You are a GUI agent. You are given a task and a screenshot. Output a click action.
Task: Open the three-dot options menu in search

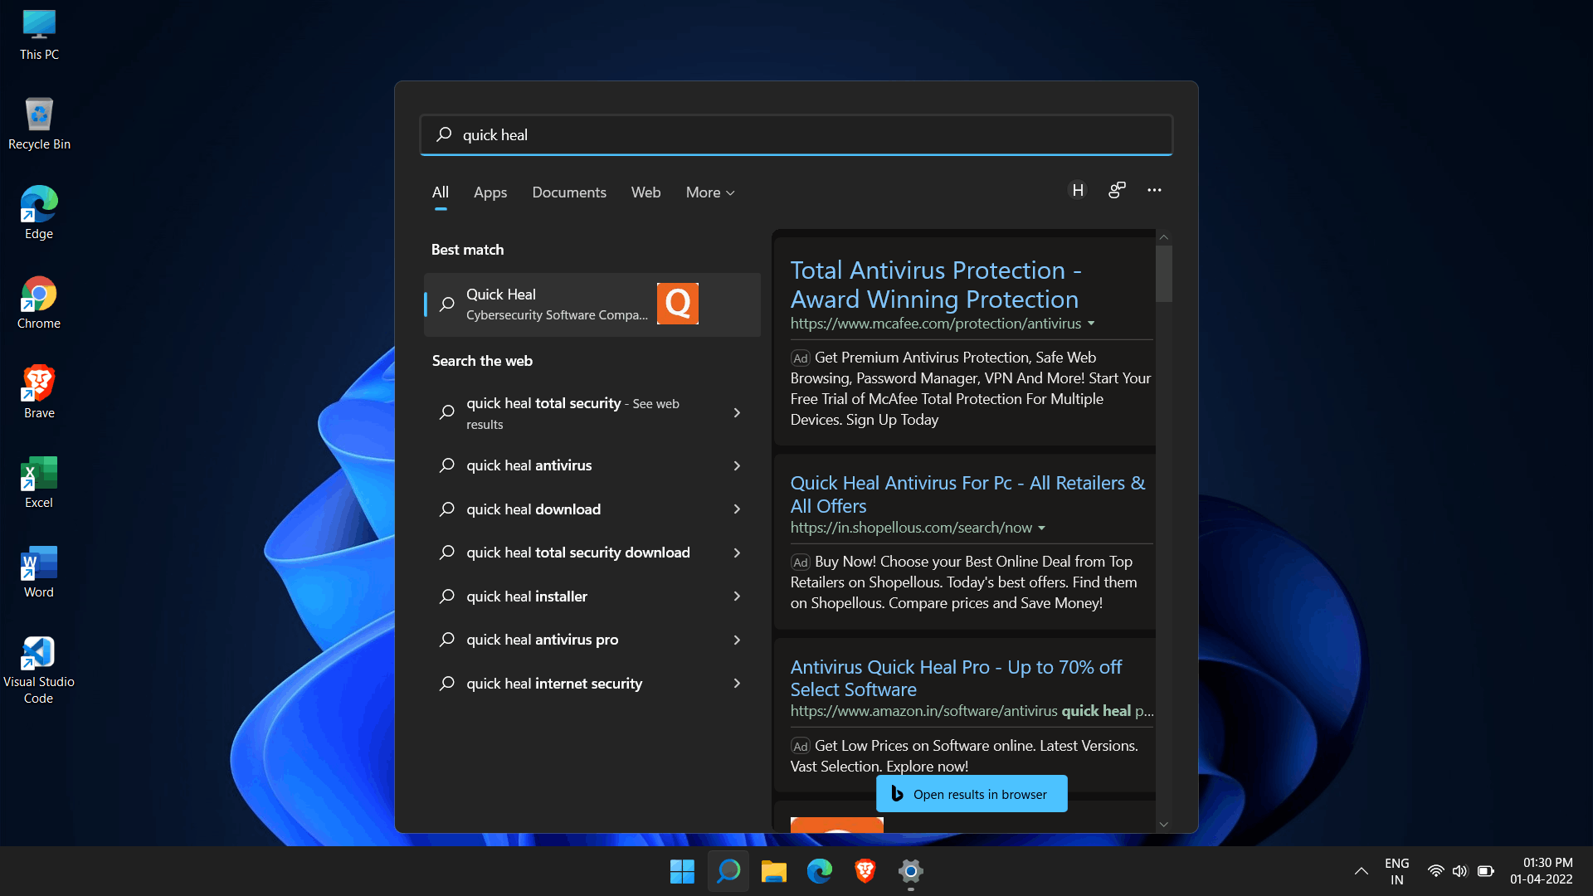click(x=1154, y=190)
